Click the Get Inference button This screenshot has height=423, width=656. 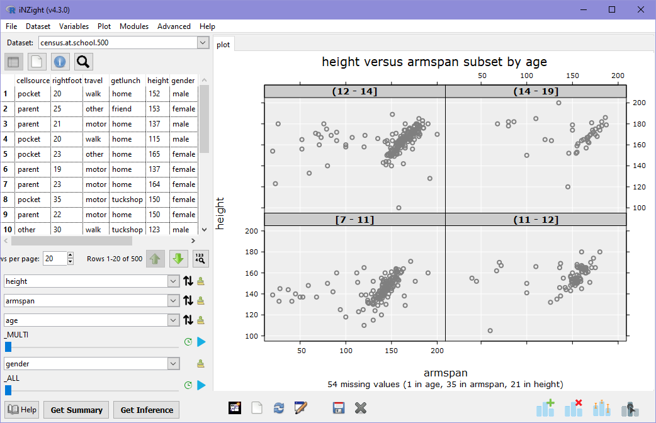click(146, 410)
